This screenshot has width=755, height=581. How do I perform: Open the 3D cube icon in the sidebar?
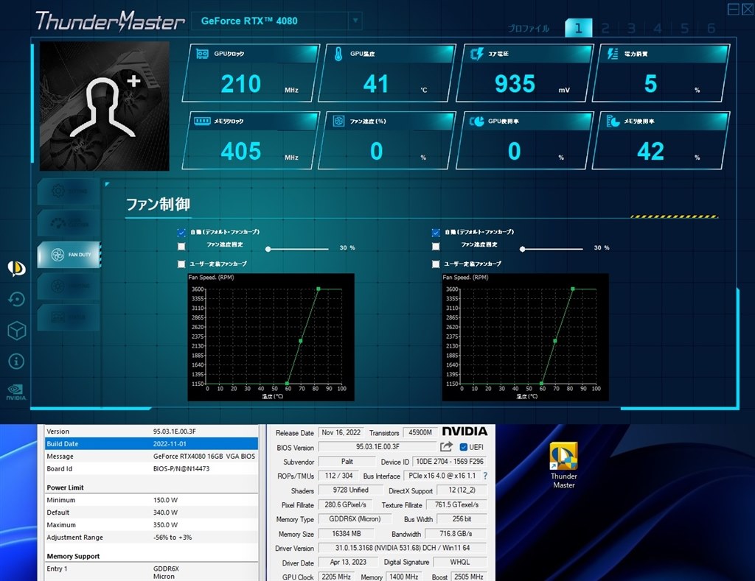point(16,331)
